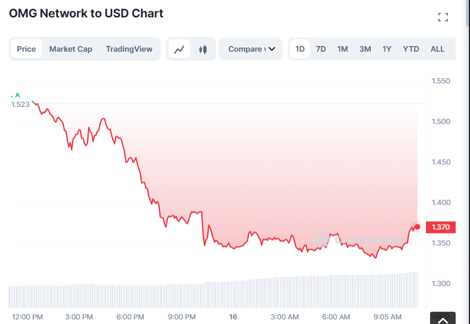Switch to the Market Cap tab
Image resolution: width=470 pixels, height=324 pixels.
tap(71, 49)
